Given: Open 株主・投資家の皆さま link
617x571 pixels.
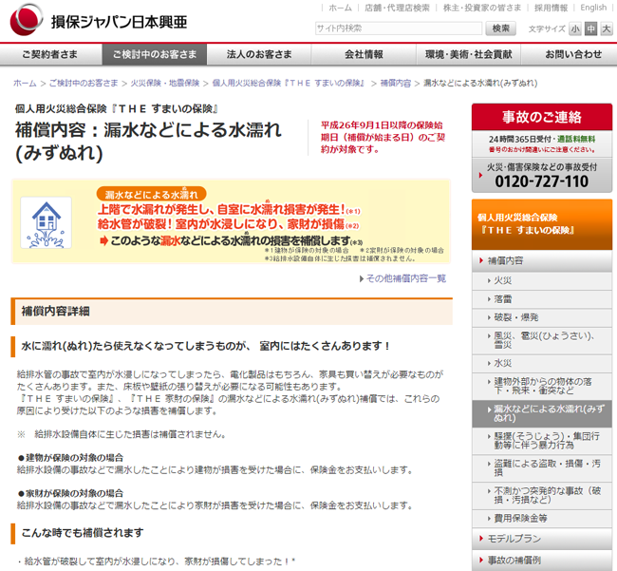Looking at the screenshot, I should [x=482, y=8].
